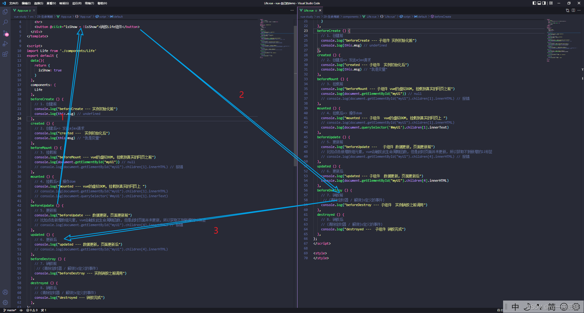Toggle secondary side bar layout icon
The height and width of the screenshot is (313, 584).
coord(544,3)
